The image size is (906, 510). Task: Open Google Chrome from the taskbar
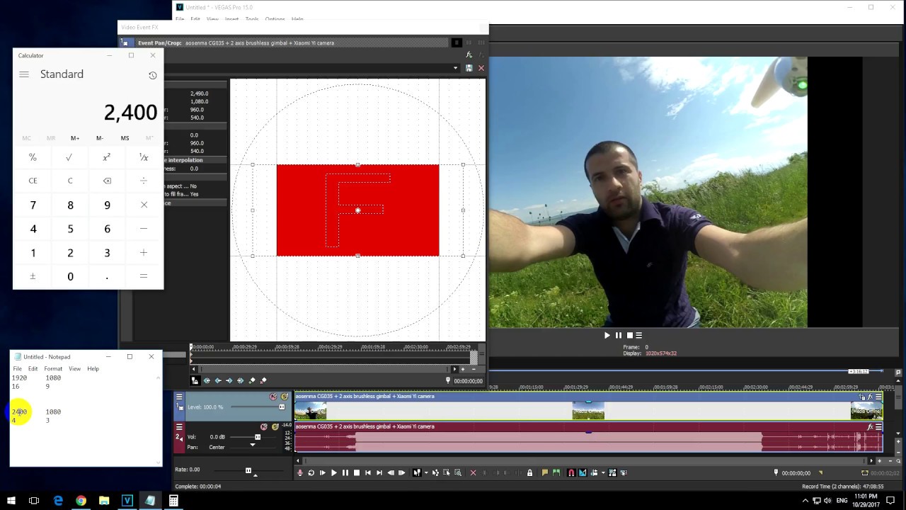81,501
